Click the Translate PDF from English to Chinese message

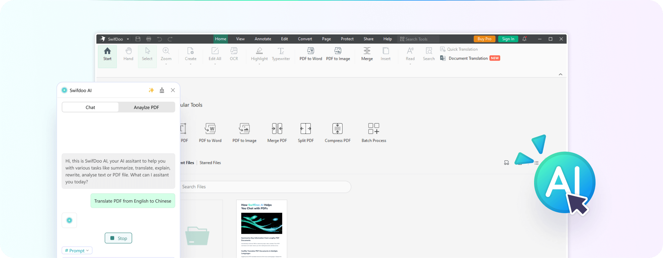[x=133, y=201]
